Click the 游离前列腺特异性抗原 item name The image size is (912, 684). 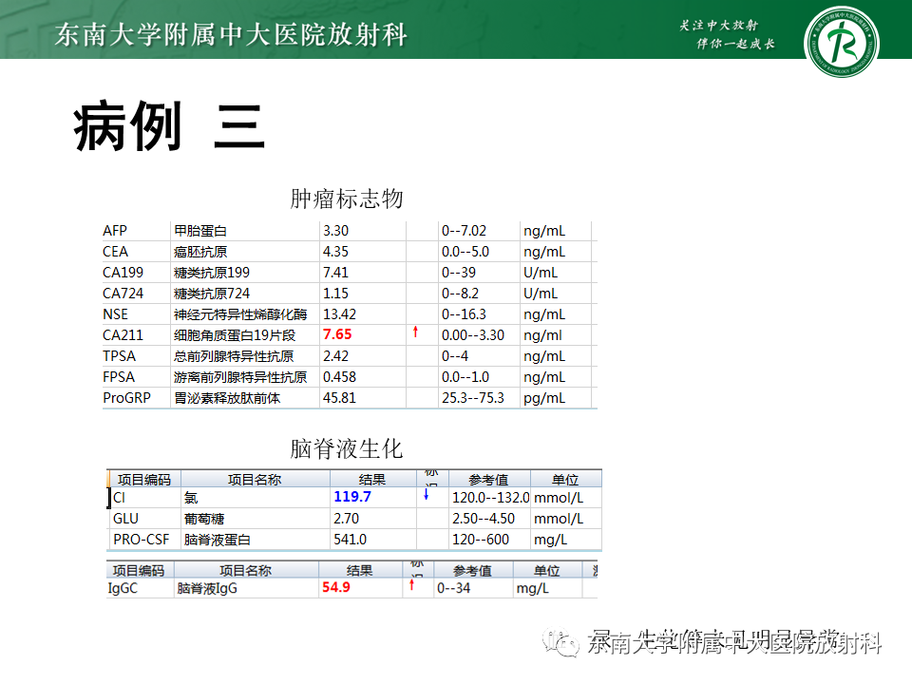pyautogui.click(x=240, y=377)
